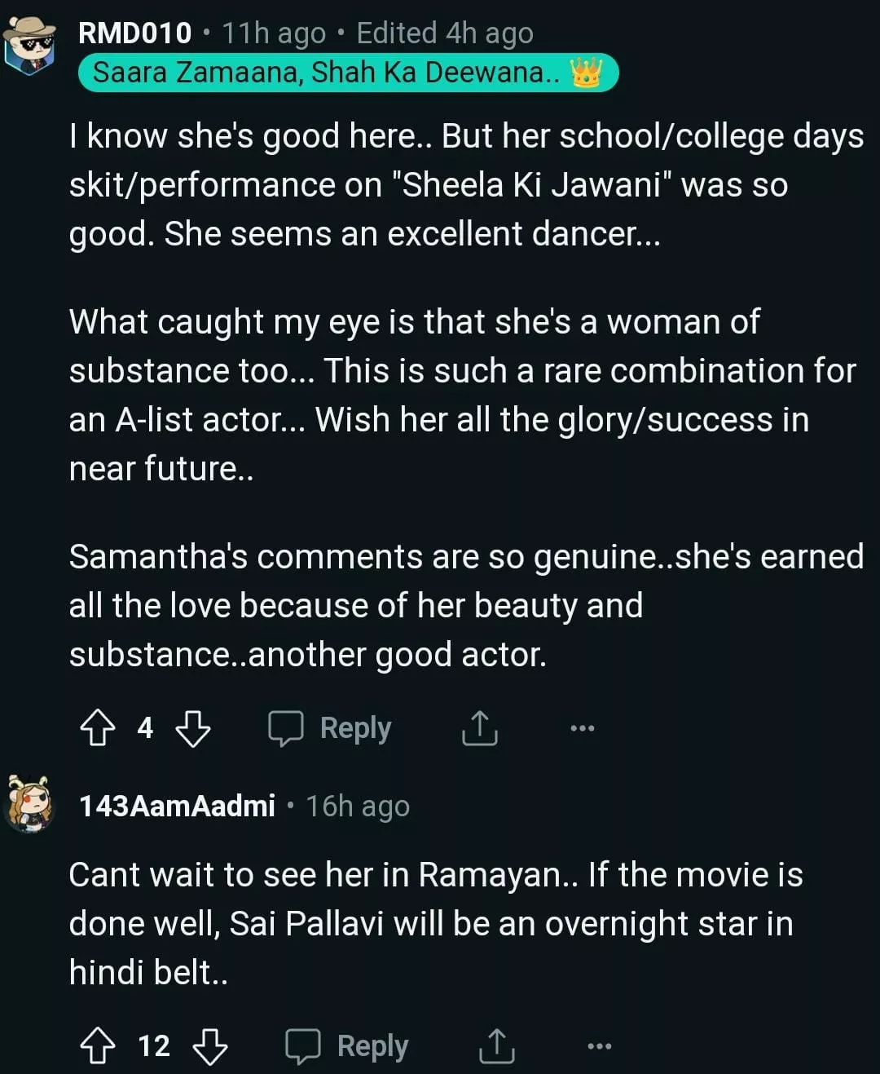Visit RMD010's username profile link

click(x=135, y=33)
